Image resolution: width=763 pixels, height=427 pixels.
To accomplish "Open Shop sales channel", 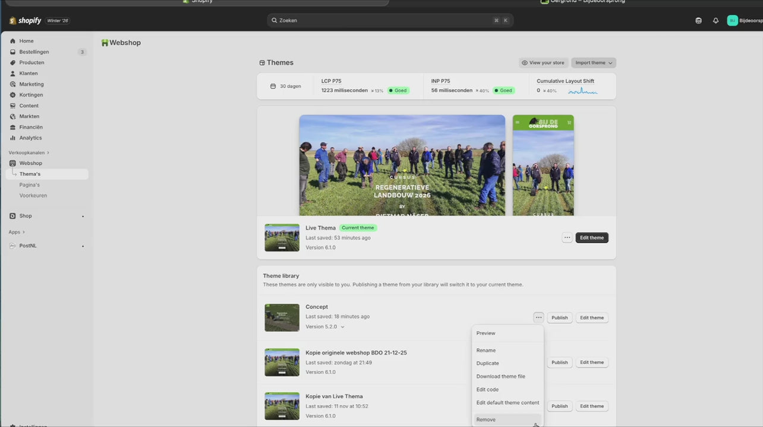I will click(26, 216).
